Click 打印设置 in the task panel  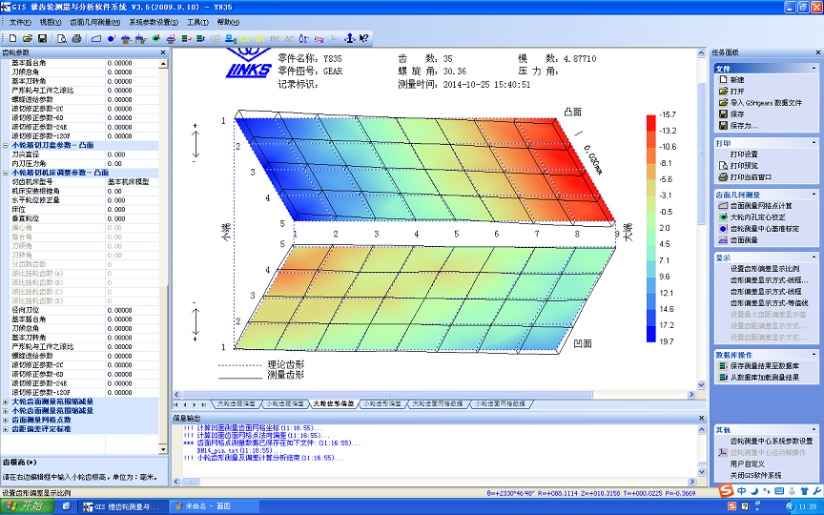coord(744,154)
